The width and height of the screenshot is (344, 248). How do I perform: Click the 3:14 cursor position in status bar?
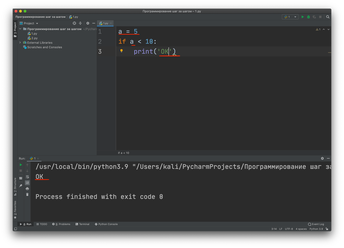point(274,229)
